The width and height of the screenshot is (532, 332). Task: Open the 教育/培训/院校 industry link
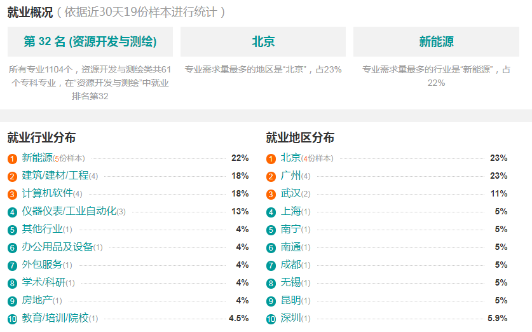(55, 318)
